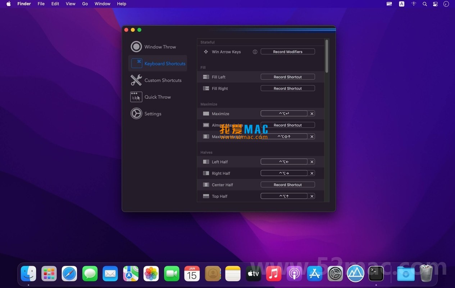Click the Window Throw circle icon

click(136, 47)
